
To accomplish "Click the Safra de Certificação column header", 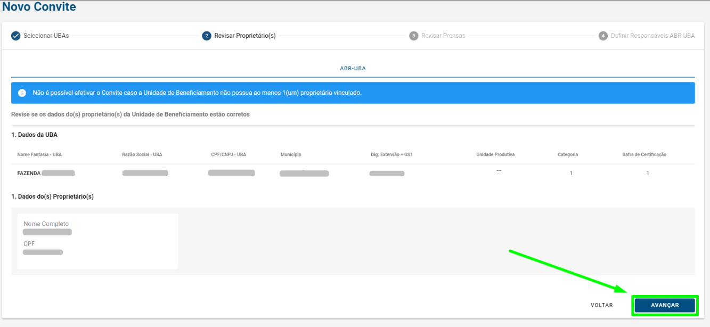I will coord(644,154).
